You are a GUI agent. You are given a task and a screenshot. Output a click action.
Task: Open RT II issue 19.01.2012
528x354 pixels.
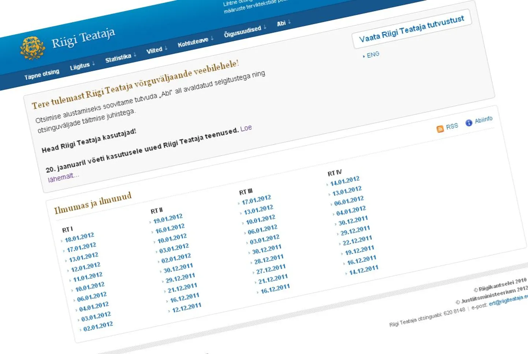pyautogui.click(x=168, y=219)
